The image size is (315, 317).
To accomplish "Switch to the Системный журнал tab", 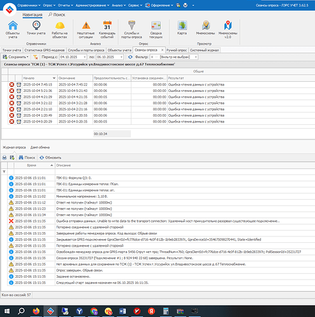I will [204, 50].
